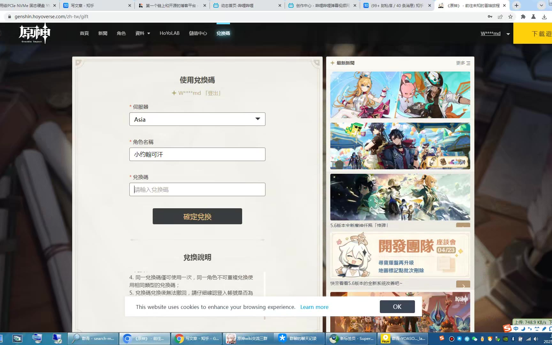Viewport: 552px width, 345px height.
Task: Open the W****md account dropdown
Action: 508,34
